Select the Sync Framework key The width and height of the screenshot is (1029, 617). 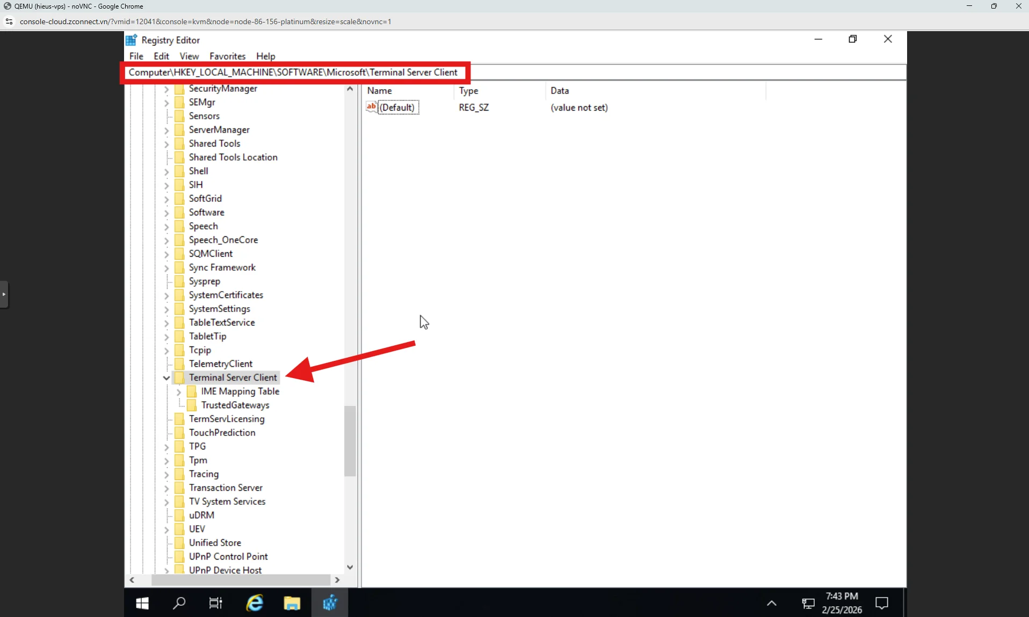[222, 267]
